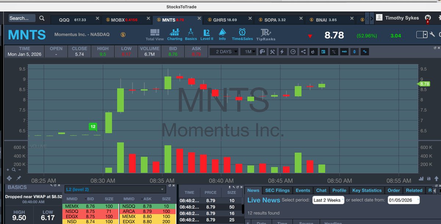The image size is (441, 224).
Task: Sort Level 2 by ASK column
Action: pyautogui.click(x=147, y=199)
